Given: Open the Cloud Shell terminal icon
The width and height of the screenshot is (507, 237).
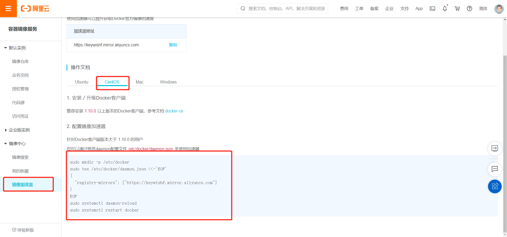Looking at the screenshot, I should pos(432,8).
